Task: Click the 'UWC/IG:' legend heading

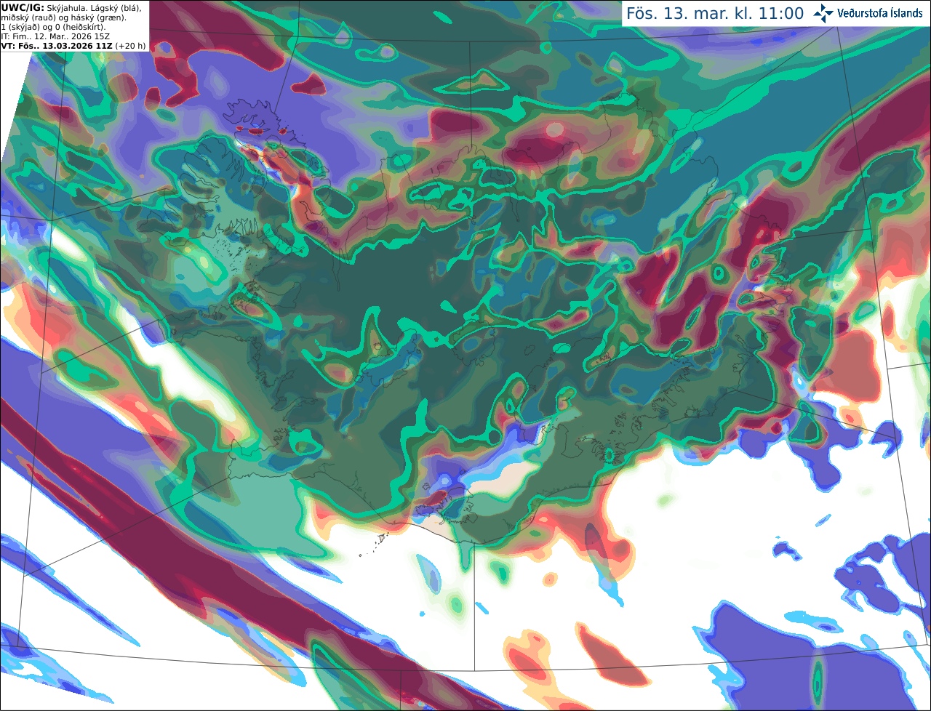Action: 23,7
